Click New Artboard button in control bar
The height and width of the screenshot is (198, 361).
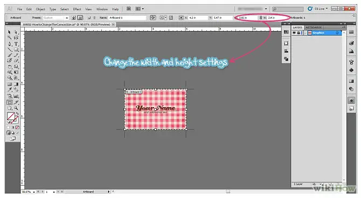pos(89,18)
